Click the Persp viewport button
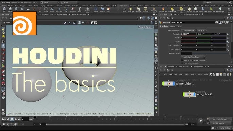 pyautogui.click(x=141, y=27)
